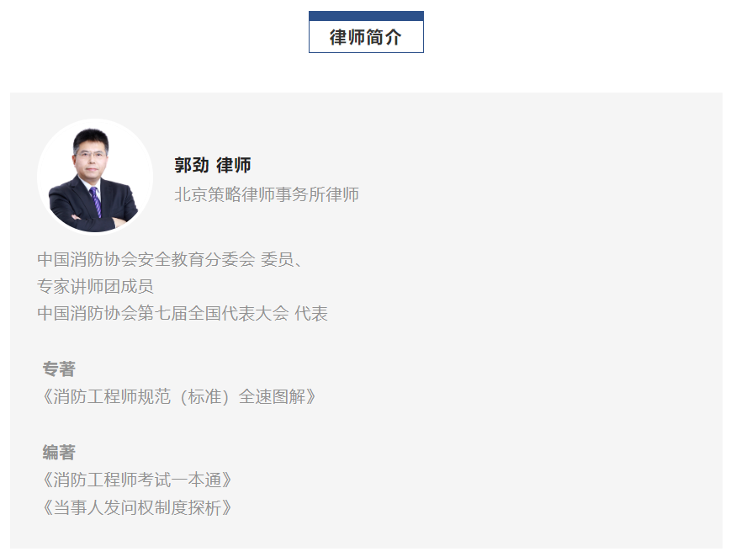This screenshot has width=736, height=557.
Task: Click the line 专家讲师团成员
Action: 95,286
